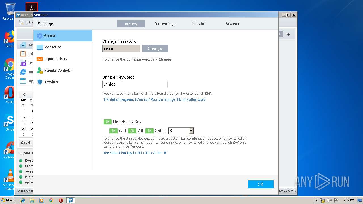Click the default hot key blue note
This screenshot has height=204, width=363.
pyautogui.click(x=135, y=153)
